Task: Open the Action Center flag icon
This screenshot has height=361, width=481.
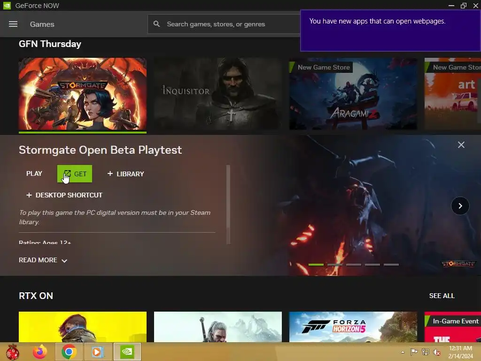Action: click(414, 352)
